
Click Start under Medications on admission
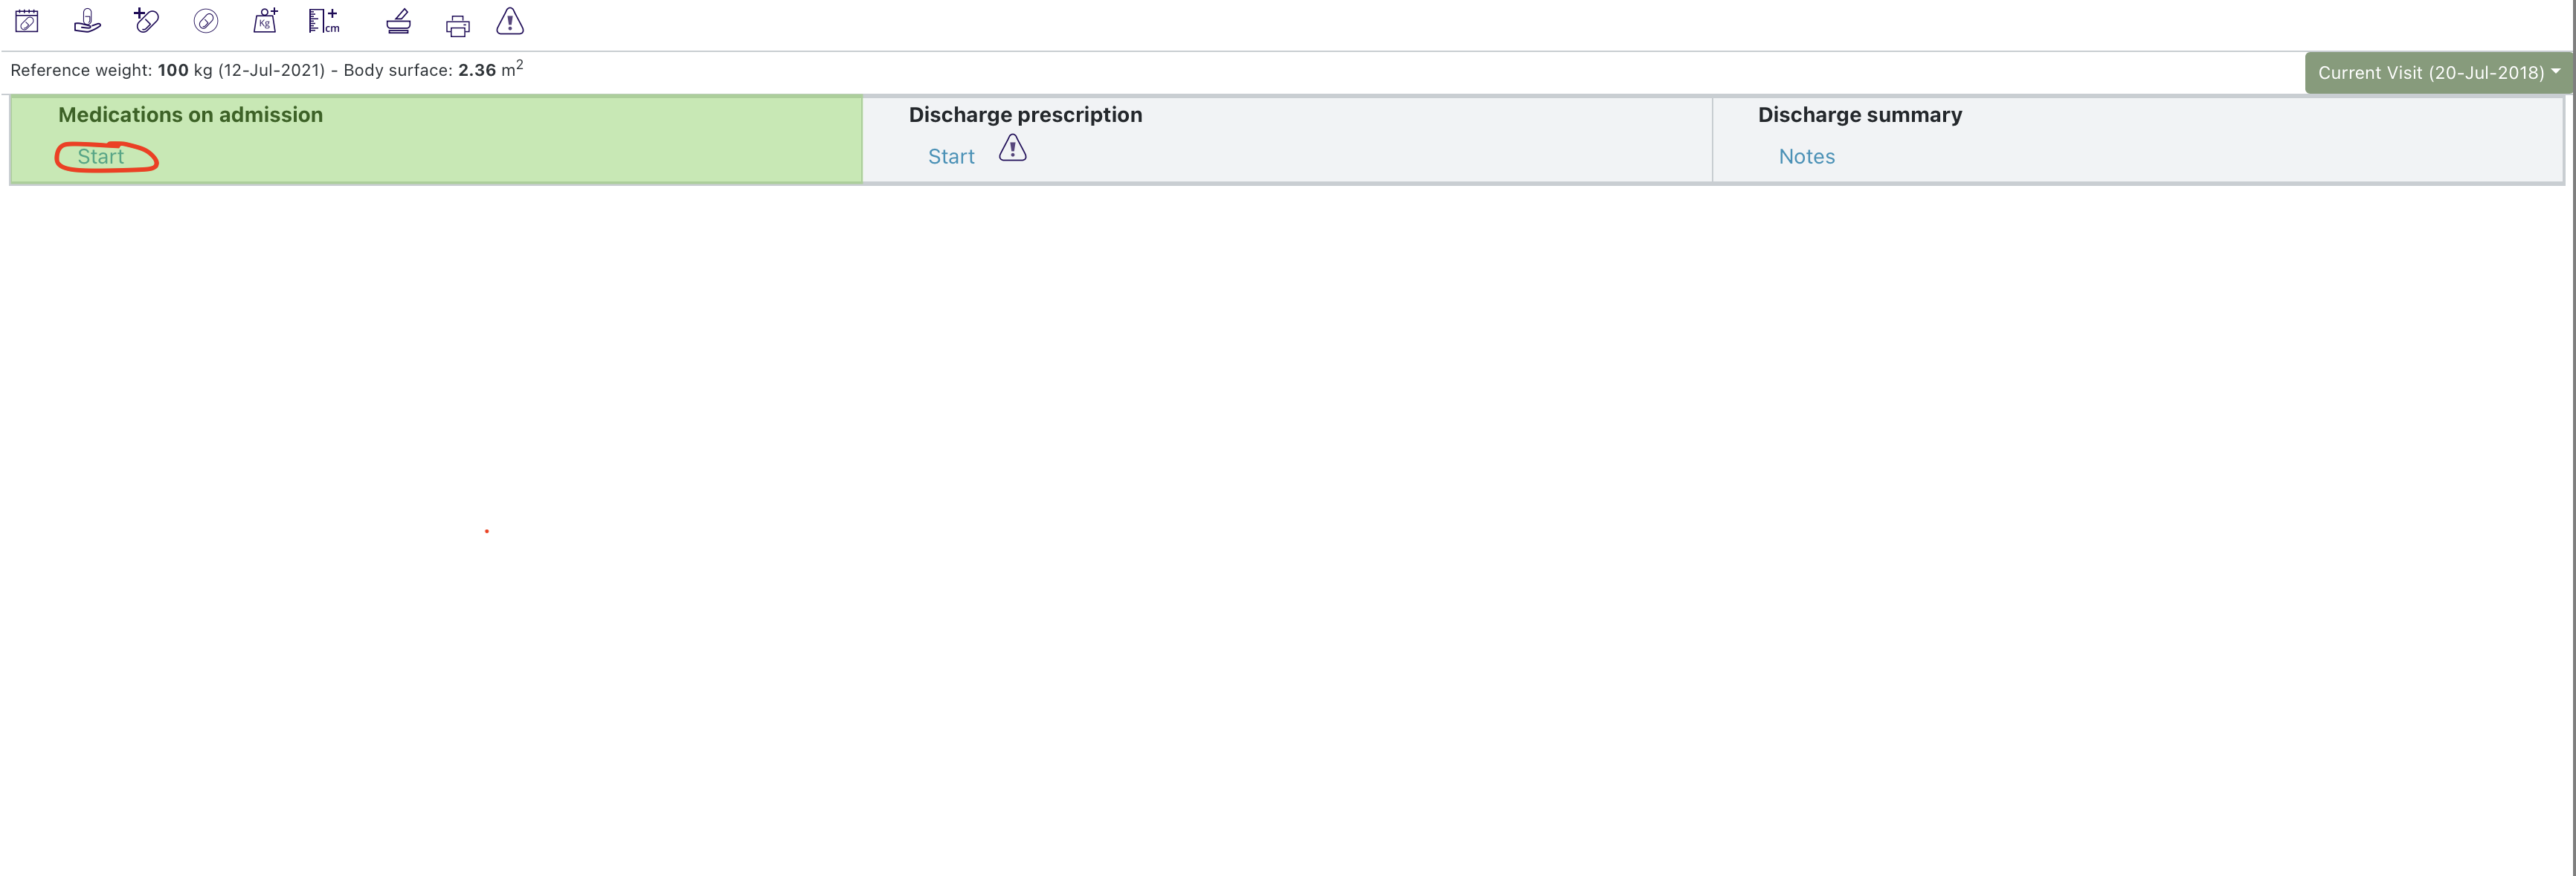101,157
